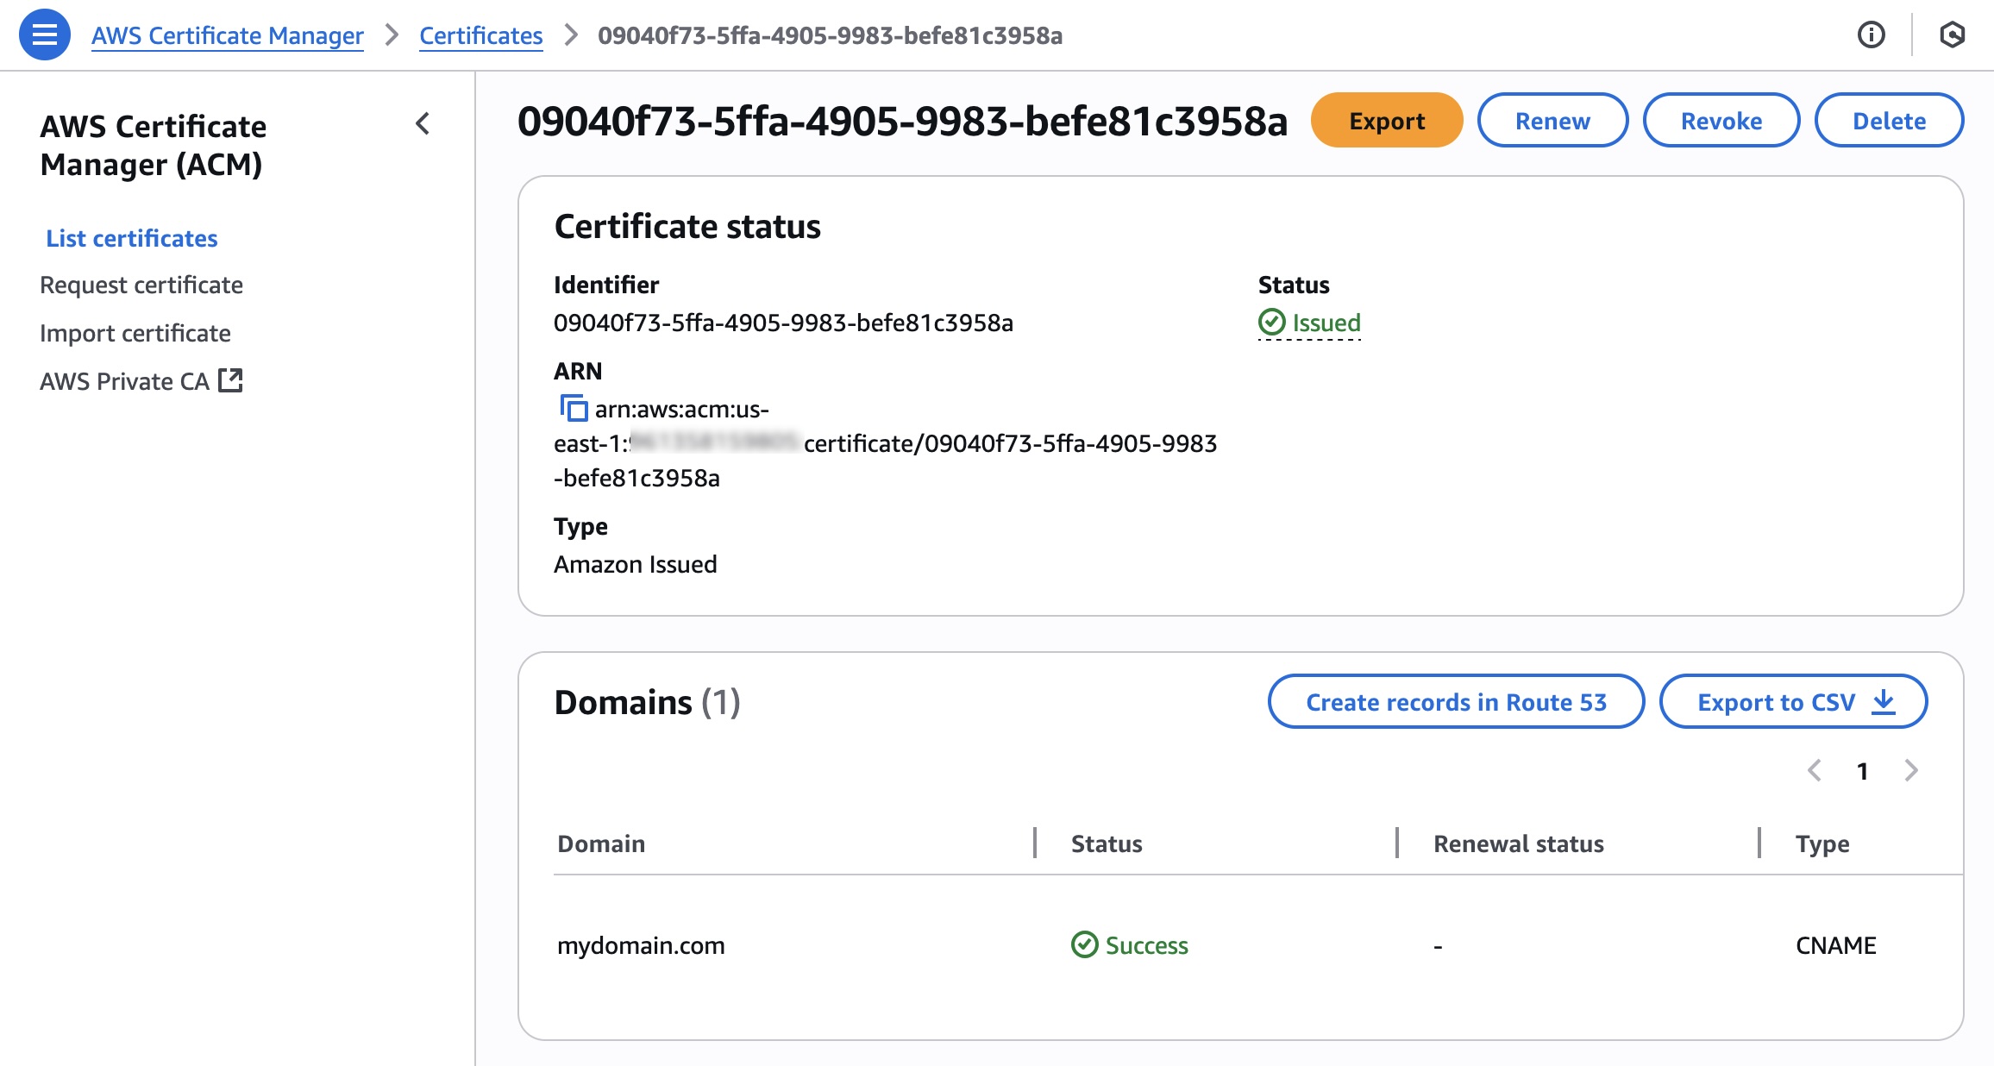Viewport: 1994px width, 1066px height.
Task: Go to previous domains page
Action: coord(1815,770)
